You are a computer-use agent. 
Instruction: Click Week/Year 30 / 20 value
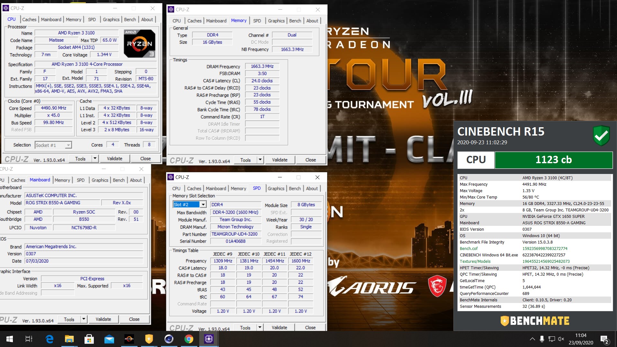point(306,219)
